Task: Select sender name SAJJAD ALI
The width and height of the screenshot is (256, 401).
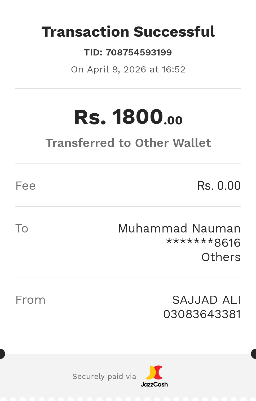Action: tap(206, 300)
